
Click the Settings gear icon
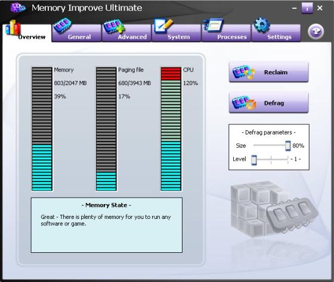pyautogui.click(x=262, y=25)
